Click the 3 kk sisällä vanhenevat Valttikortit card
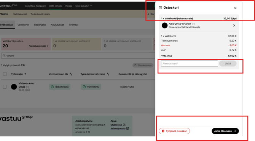 (x=127, y=44)
